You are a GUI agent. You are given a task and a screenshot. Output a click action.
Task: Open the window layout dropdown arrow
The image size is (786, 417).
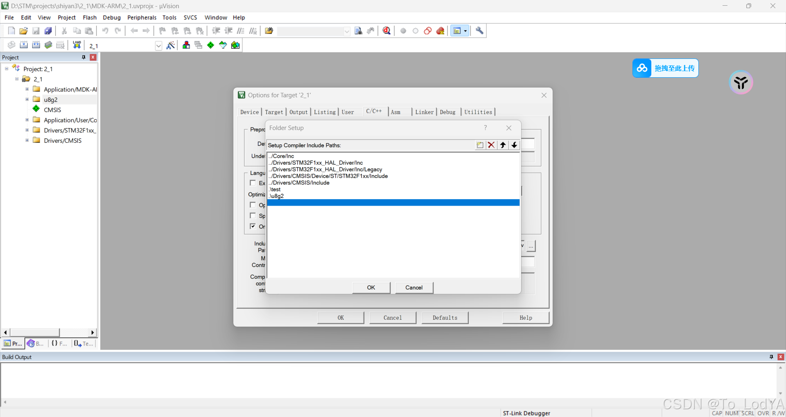pos(465,31)
